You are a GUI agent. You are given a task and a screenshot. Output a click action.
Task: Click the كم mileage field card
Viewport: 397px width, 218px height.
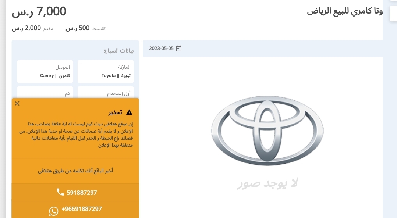45,93
